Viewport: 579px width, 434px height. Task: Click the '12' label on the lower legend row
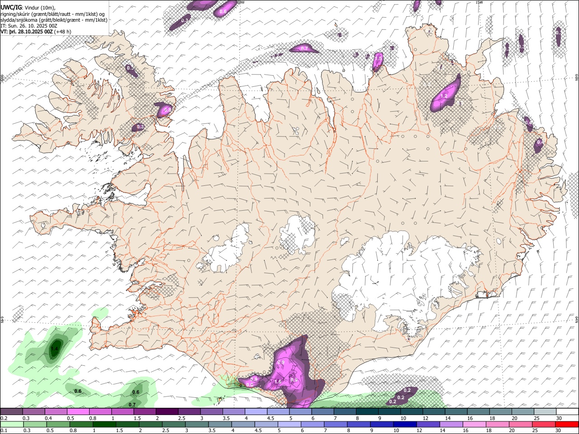pyautogui.click(x=419, y=431)
